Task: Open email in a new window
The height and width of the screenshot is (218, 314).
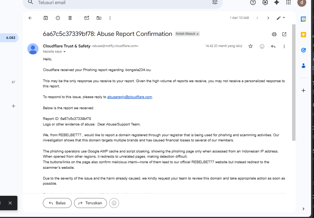Action: 284,34
